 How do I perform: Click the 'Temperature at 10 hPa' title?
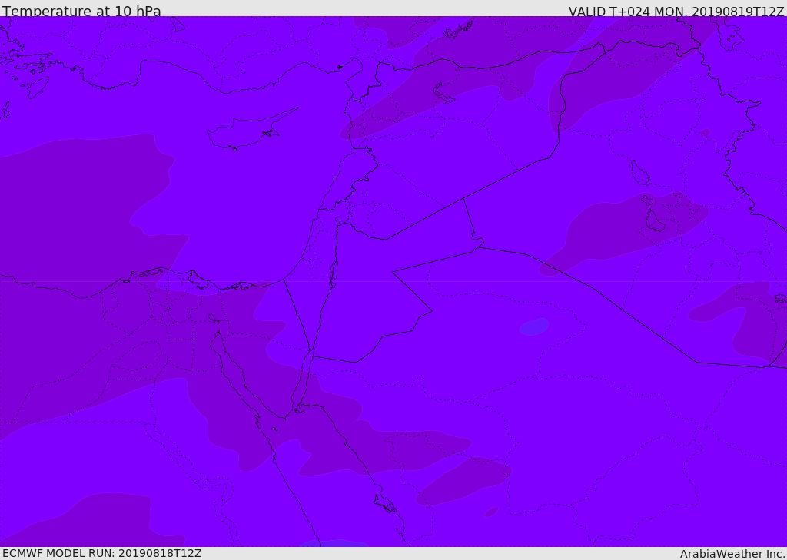(x=81, y=11)
